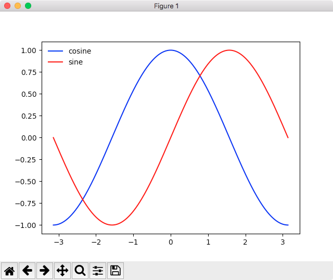Screen dimensions: 333x280
Task: Click the red sine legend line
Action: click(56, 62)
